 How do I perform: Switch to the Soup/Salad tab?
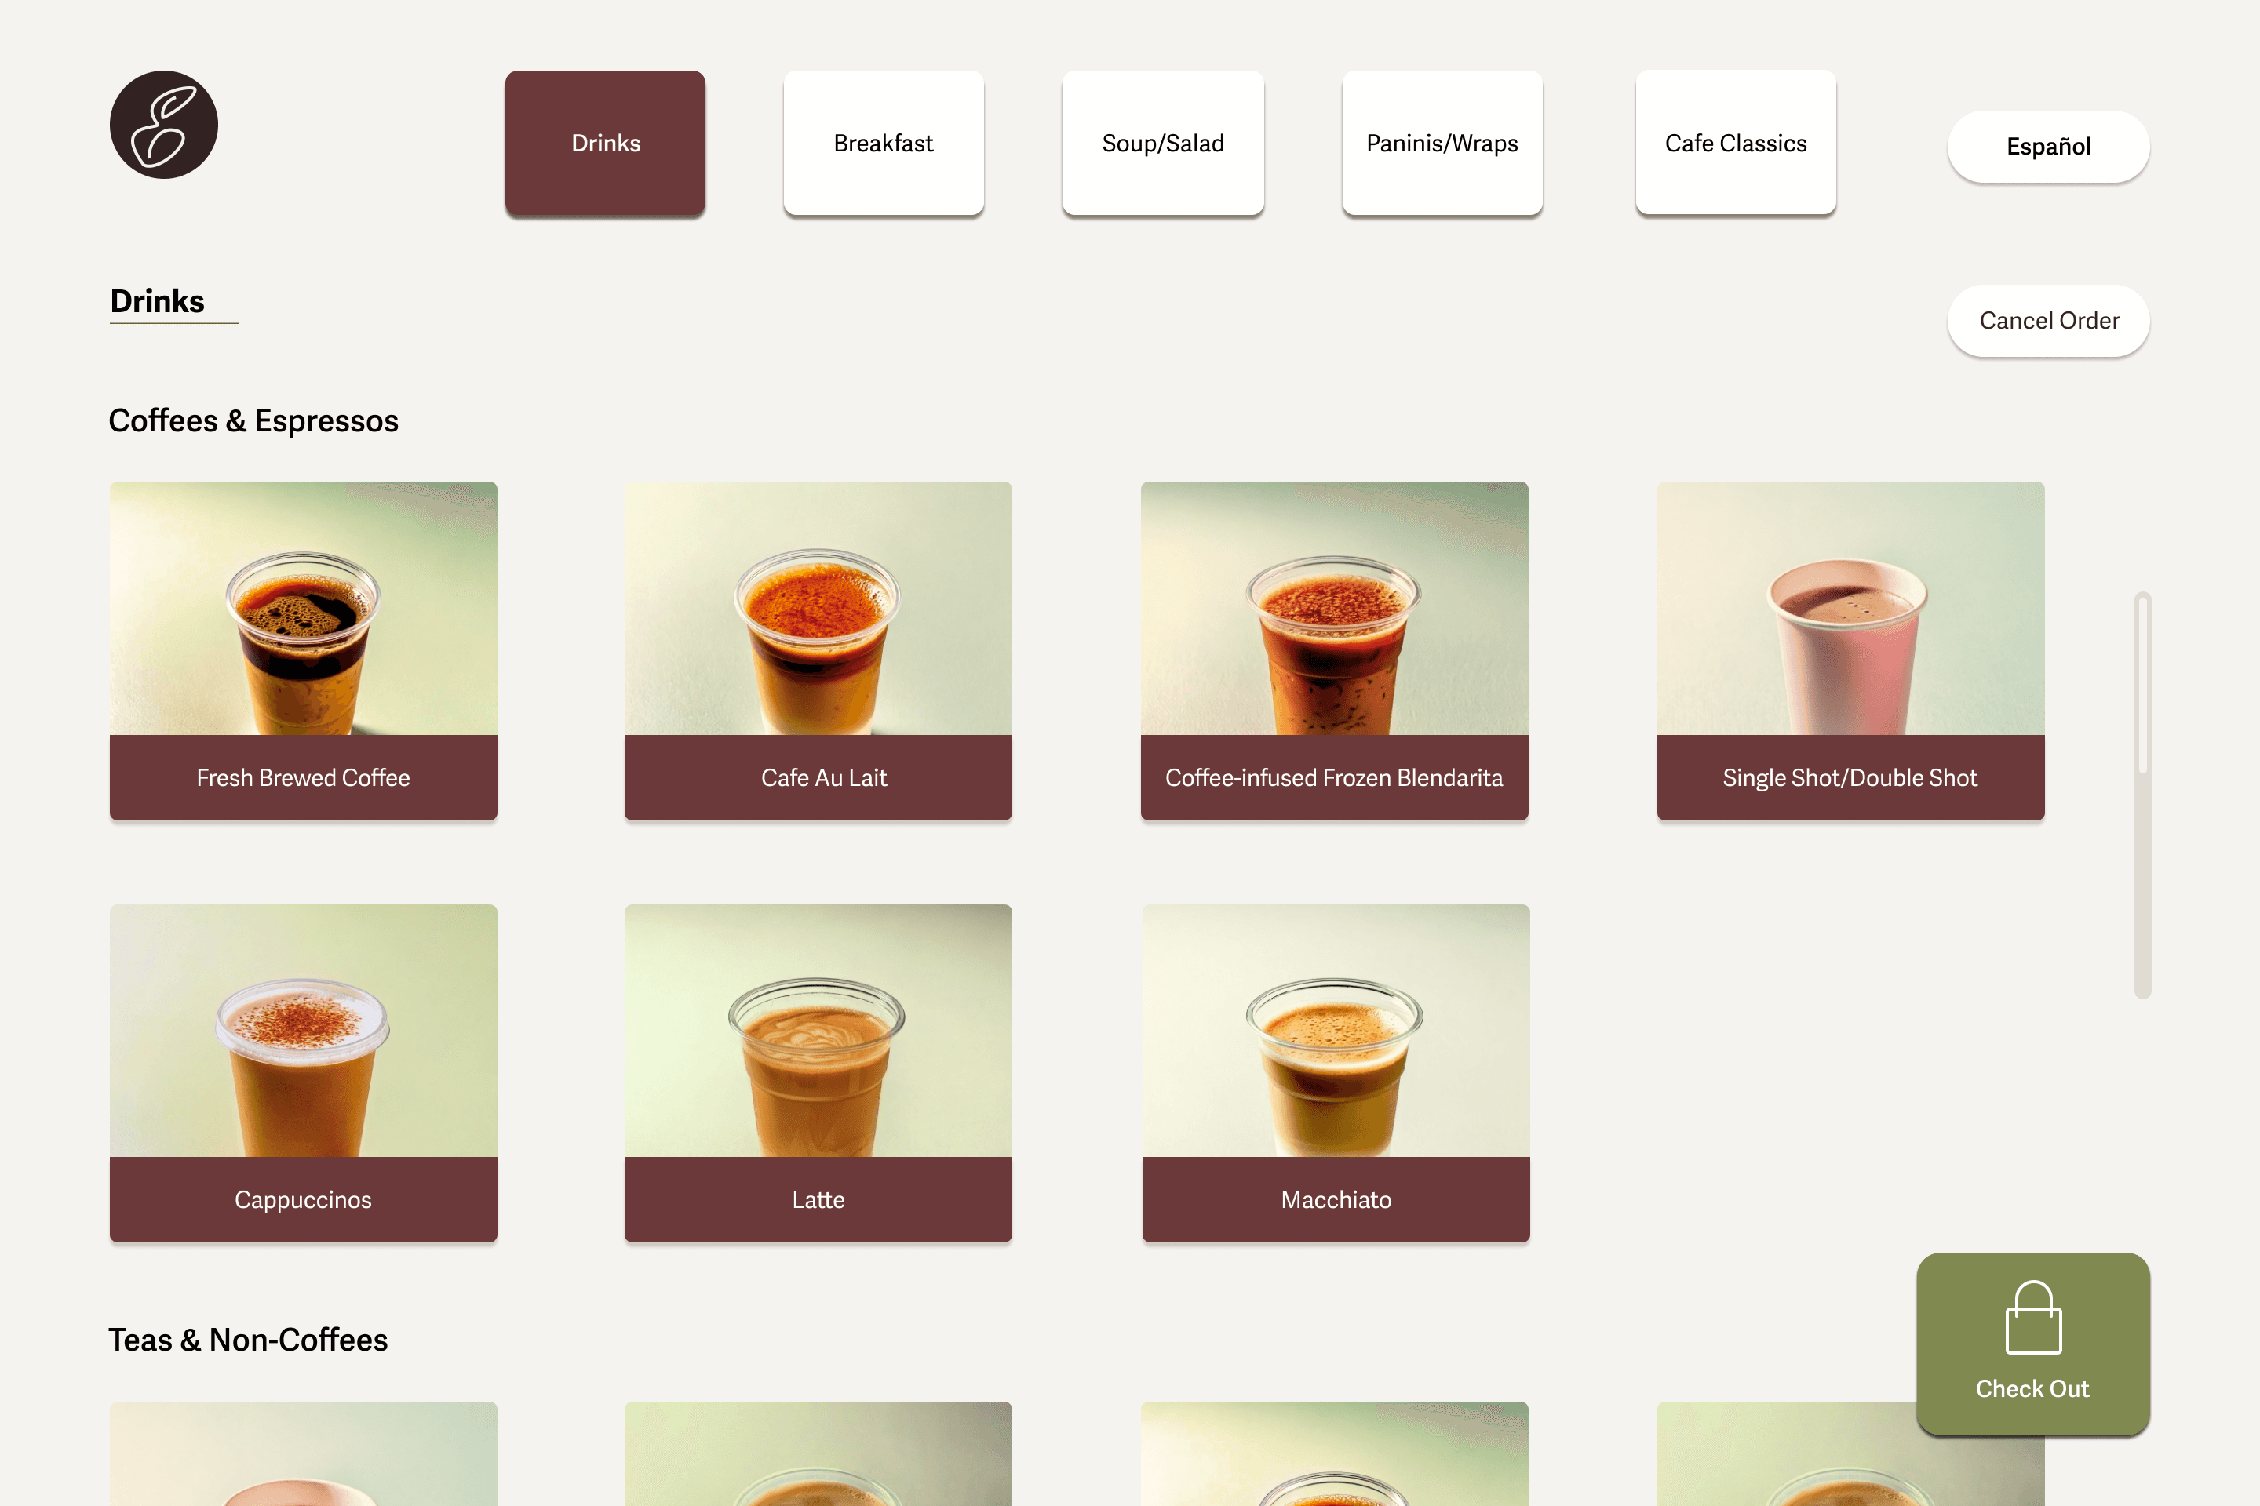pyautogui.click(x=1163, y=143)
